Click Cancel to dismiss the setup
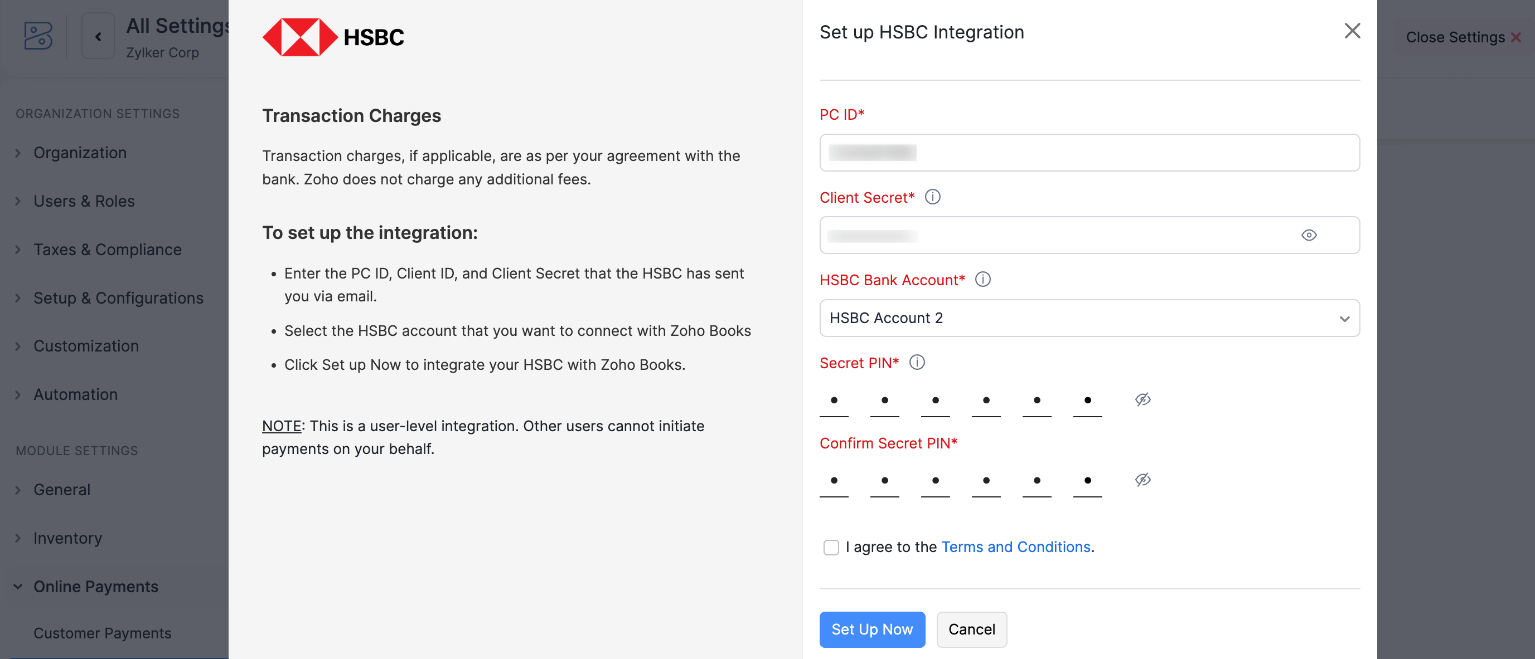This screenshot has width=1535, height=659. coord(971,629)
